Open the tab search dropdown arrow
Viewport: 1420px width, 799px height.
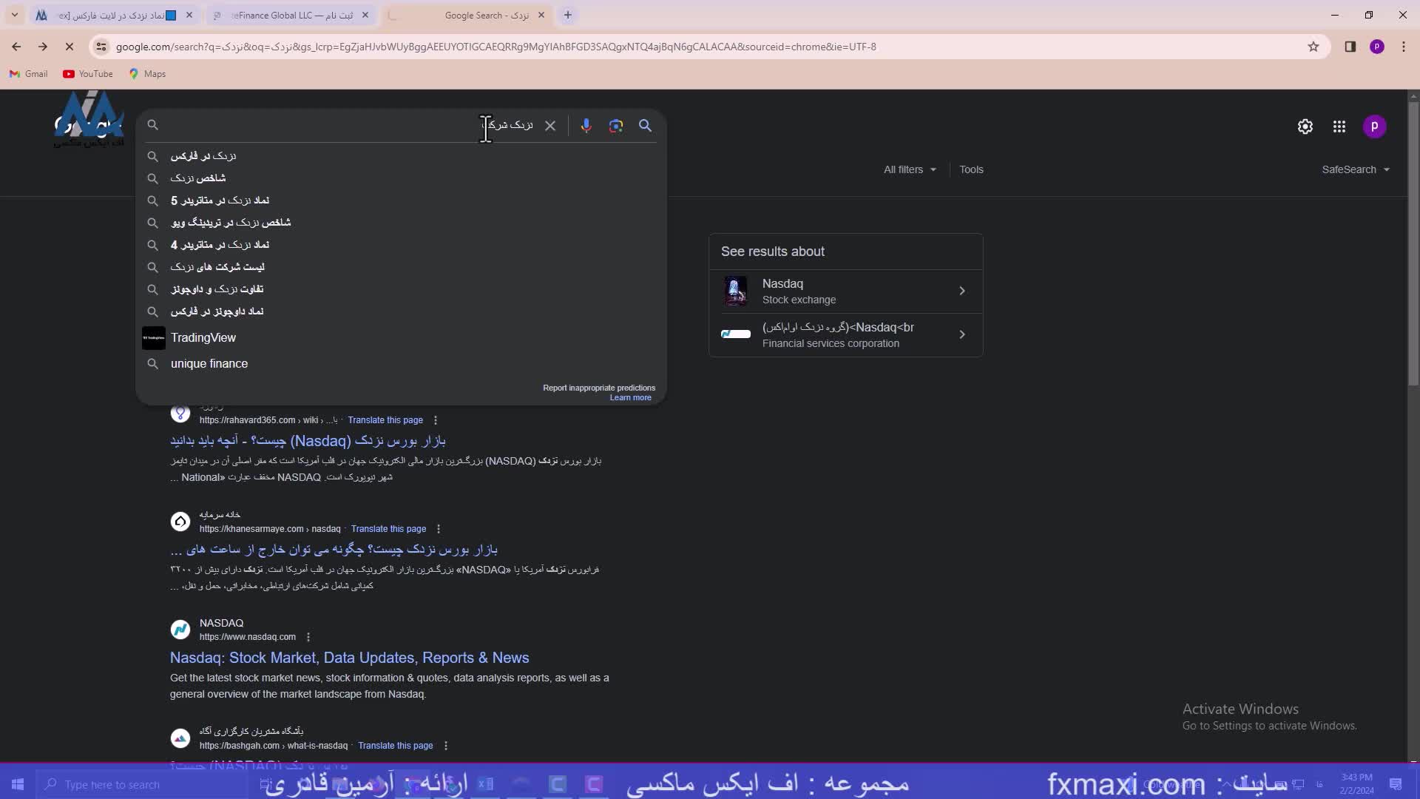point(14,15)
